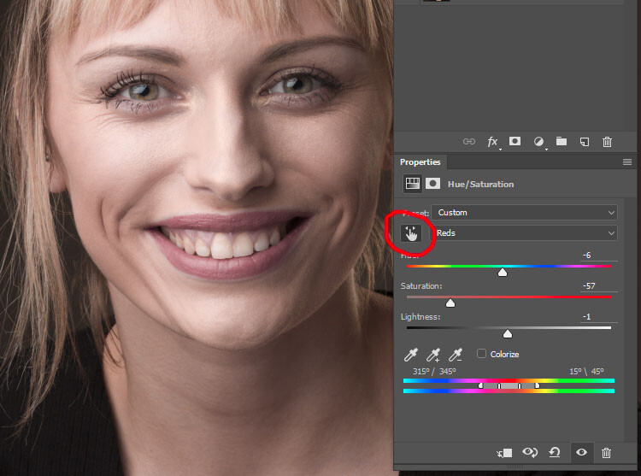Click the Link layers chain icon
The height and width of the screenshot is (476, 641).
(x=468, y=142)
